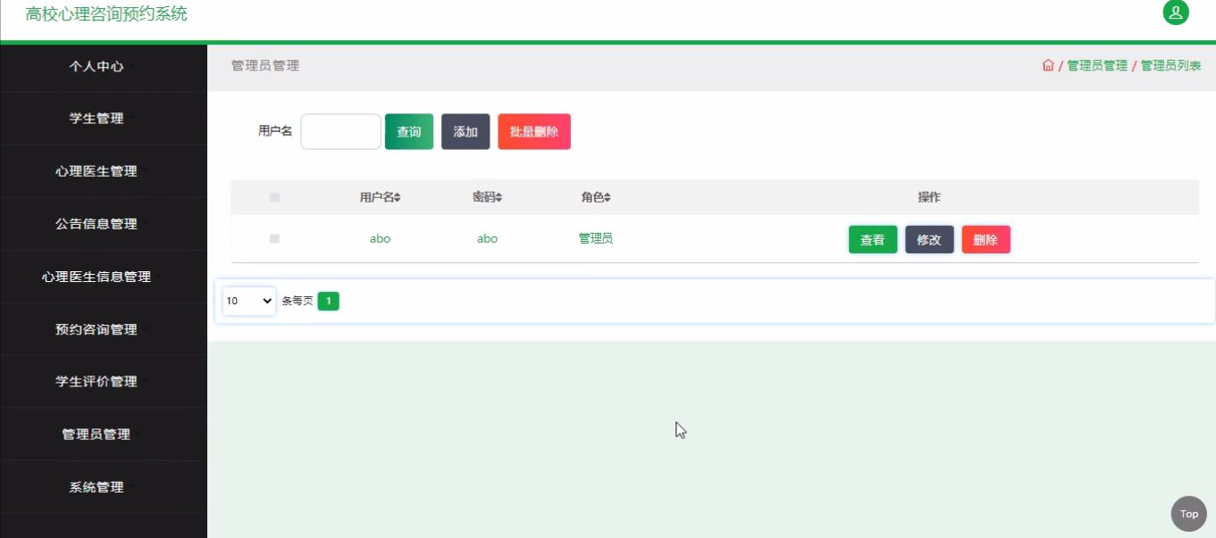Click the Top scroll button
Screen dimensions: 1216x538
point(1188,514)
